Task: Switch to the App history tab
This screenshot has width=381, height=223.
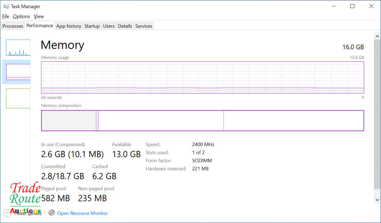Action: tap(69, 26)
